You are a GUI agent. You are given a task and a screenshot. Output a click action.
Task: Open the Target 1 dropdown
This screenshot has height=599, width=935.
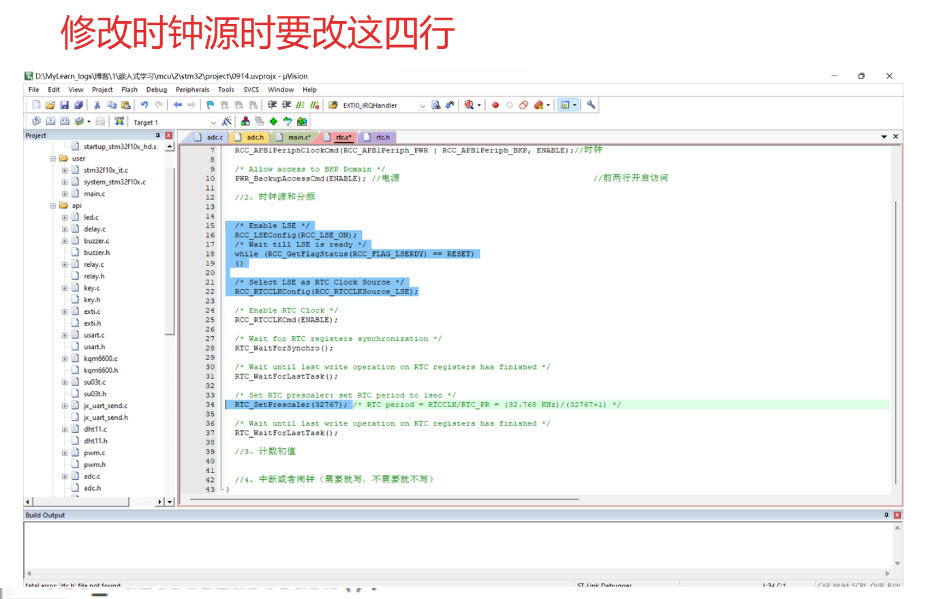[x=213, y=122]
